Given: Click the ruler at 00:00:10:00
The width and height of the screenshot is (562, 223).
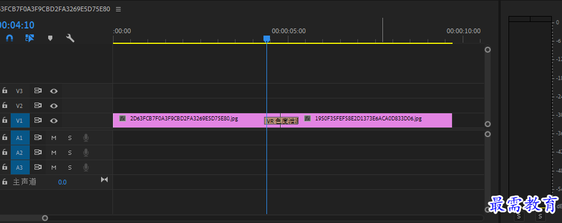Looking at the screenshot, I should click(x=463, y=31).
